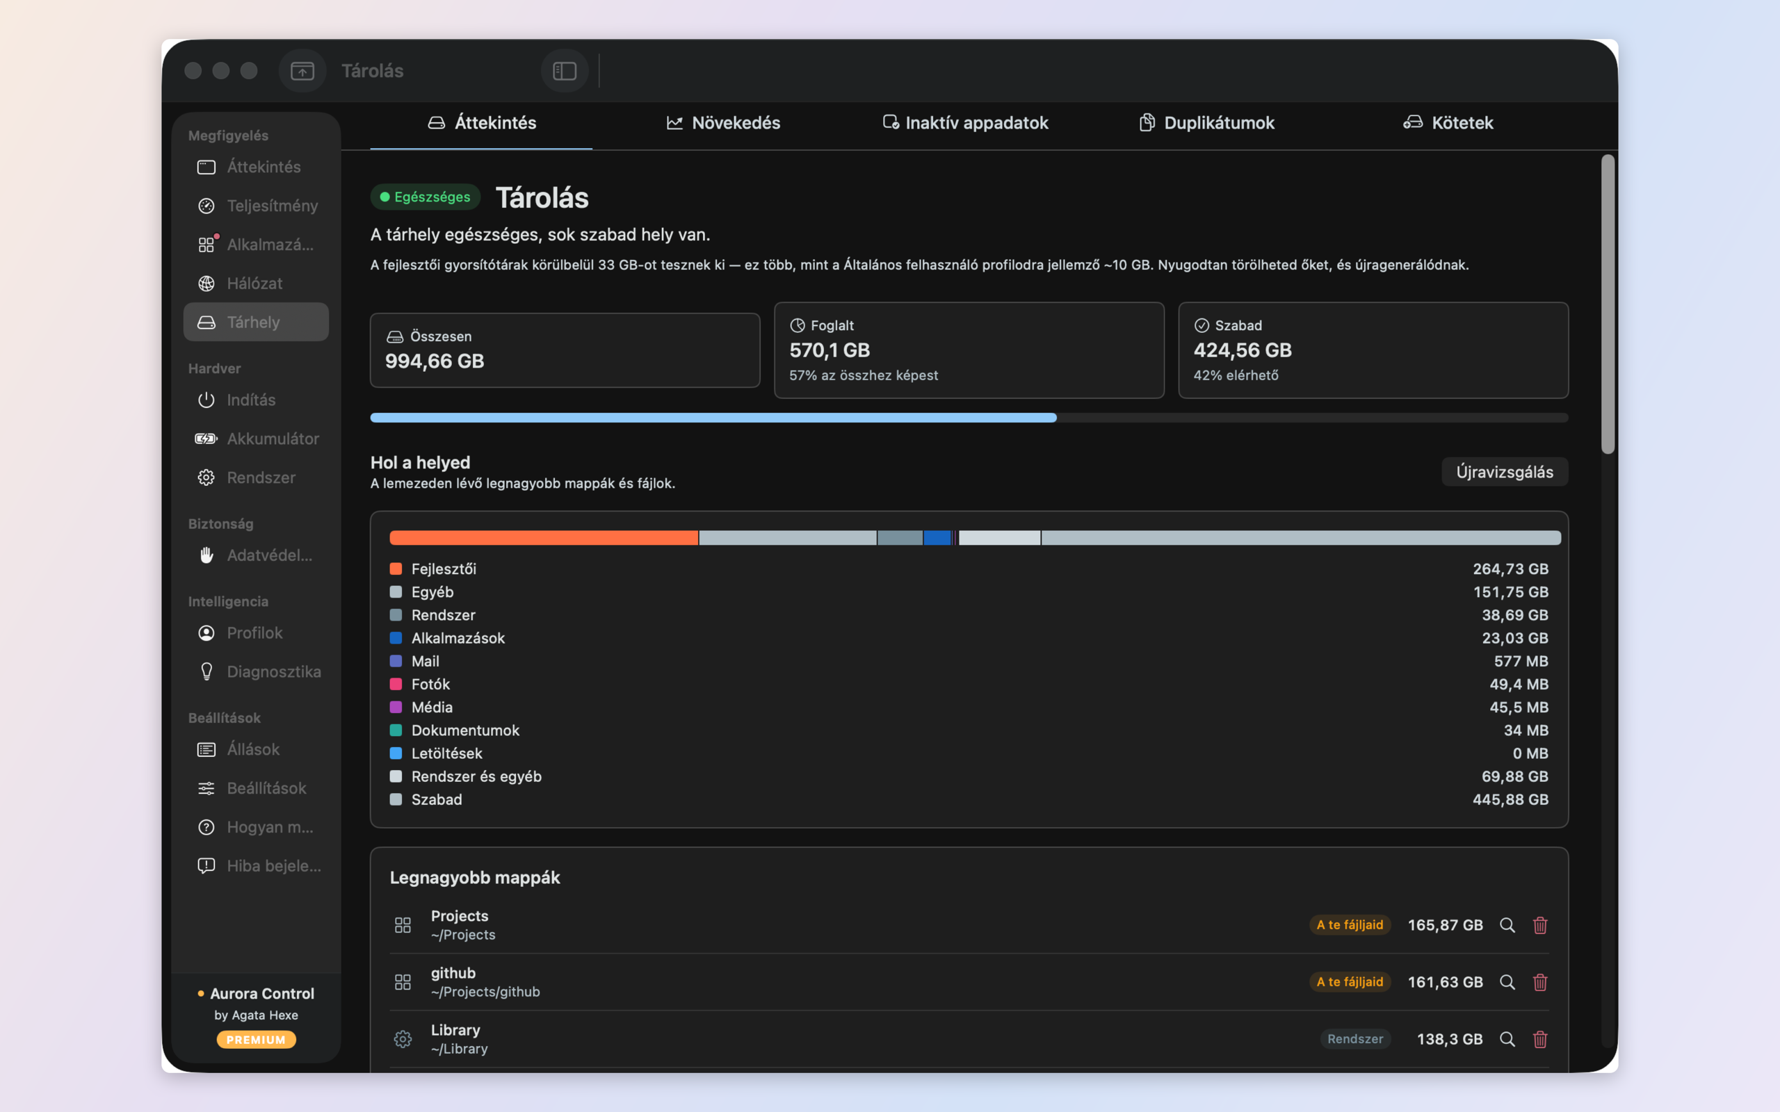Click the 'by Agata Hexe' credit text
The height and width of the screenshot is (1112, 1780).
pyautogui.click(x=256, y=1015)
